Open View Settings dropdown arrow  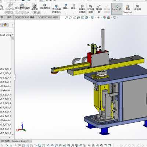(117, 18)
